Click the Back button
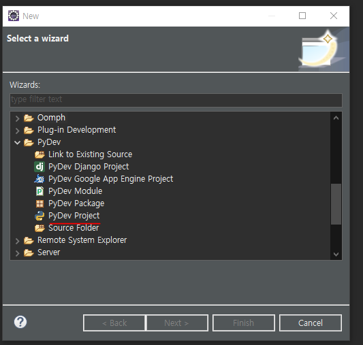This screenshot has height=345, width=363. tap(114, 323)
